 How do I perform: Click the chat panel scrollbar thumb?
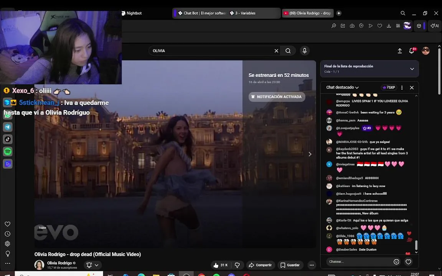point(416,245)
